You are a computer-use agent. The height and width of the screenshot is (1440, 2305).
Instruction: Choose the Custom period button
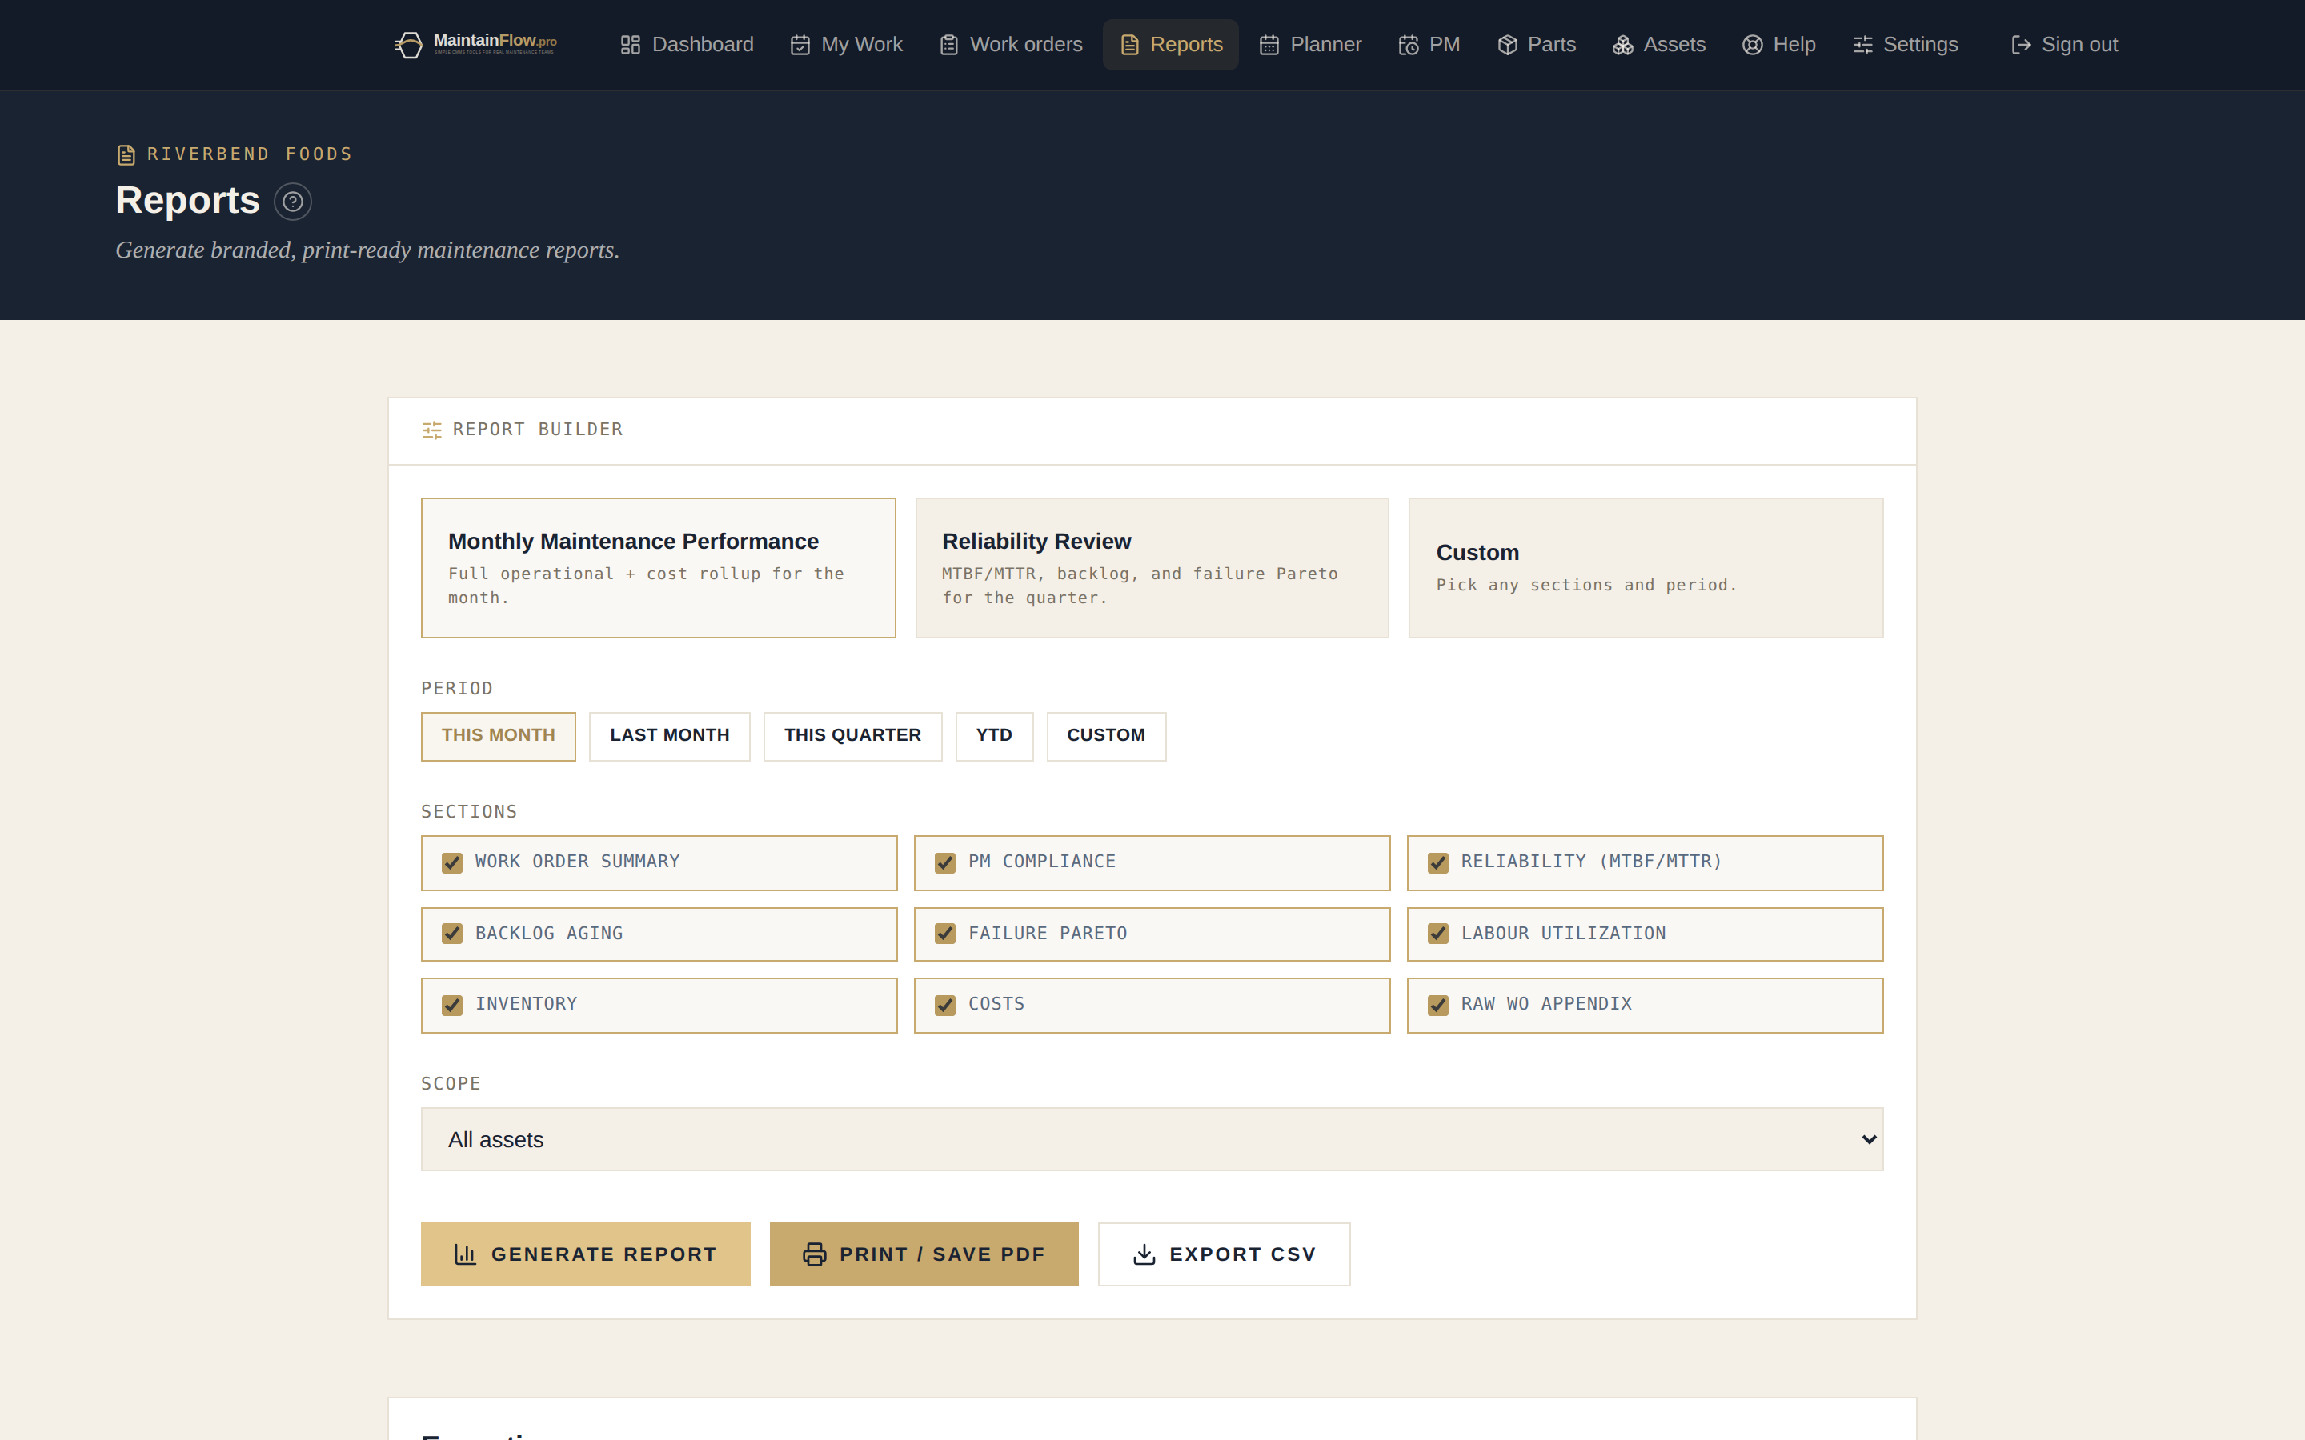[x=1106, y=735]
